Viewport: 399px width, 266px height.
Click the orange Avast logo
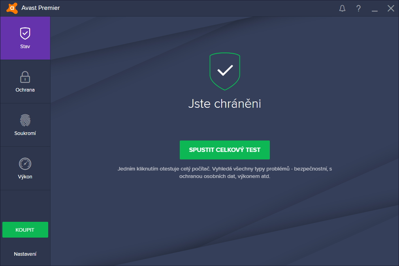coord(12,8)
